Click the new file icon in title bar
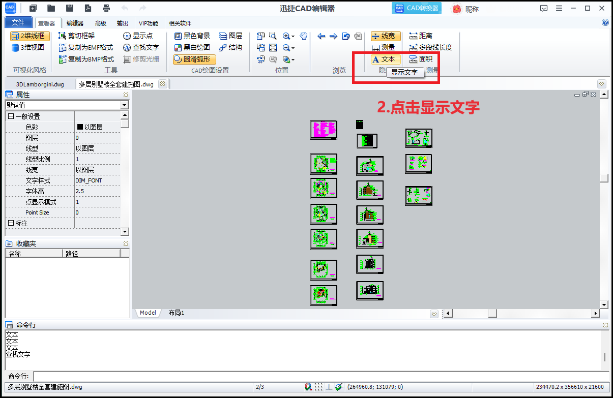The width and height of the screenshot is (613, 398). pos(33,8)
